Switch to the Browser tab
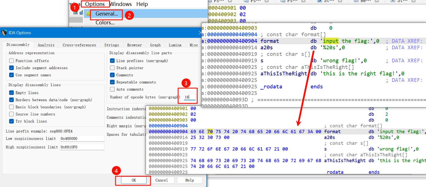 (134, 45)
